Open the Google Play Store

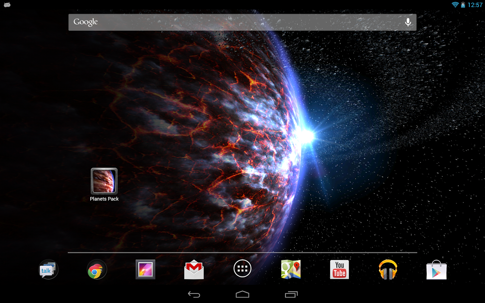coord(437,269)
